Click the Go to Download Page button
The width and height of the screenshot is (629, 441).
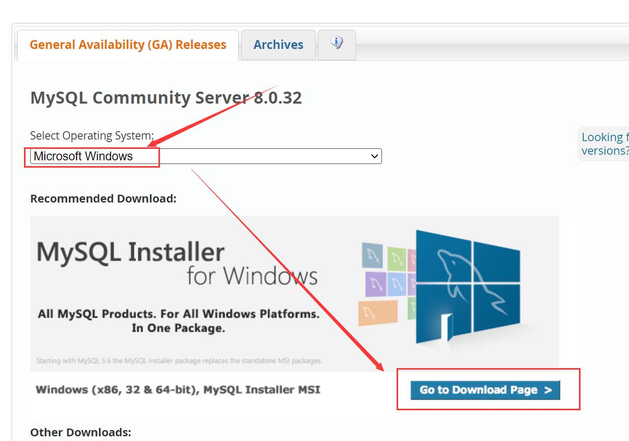(x=485, y=390)
